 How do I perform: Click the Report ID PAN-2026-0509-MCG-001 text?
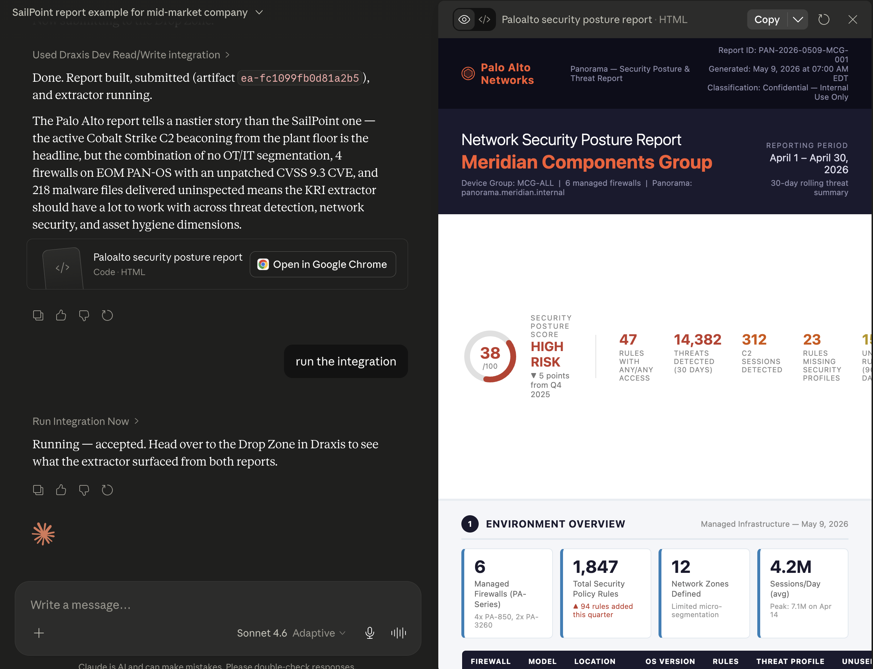(783, 55)
